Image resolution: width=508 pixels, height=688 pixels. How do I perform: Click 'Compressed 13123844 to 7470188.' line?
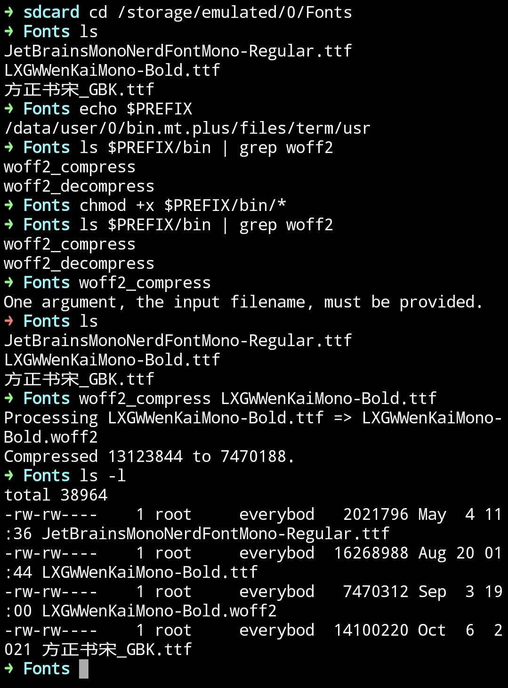tap(150, 457)
